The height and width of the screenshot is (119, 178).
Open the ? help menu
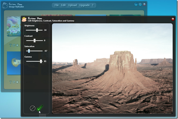coord(93,5)
